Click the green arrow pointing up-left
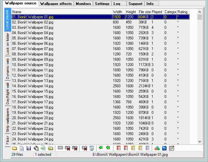Screen dimensions: 208x162 [108, 148]
